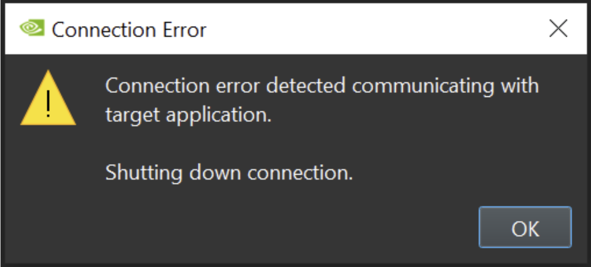Click the NVIDIA logo in title bar
Screen dimensions: 591x267
(32, 29)
